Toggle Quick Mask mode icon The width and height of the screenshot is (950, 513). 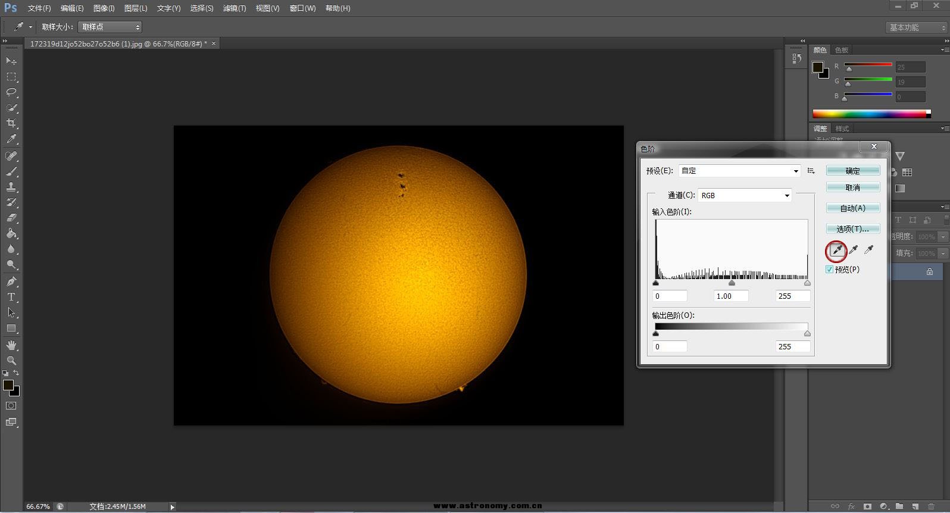coord(11,406)
